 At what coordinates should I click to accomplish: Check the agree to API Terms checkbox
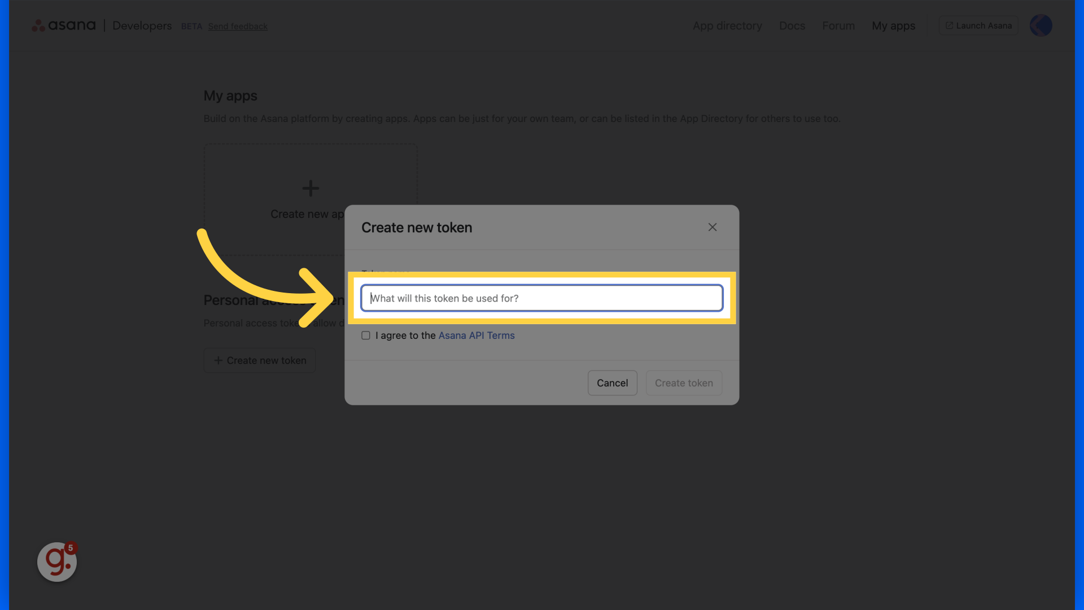tap(366, 335)
